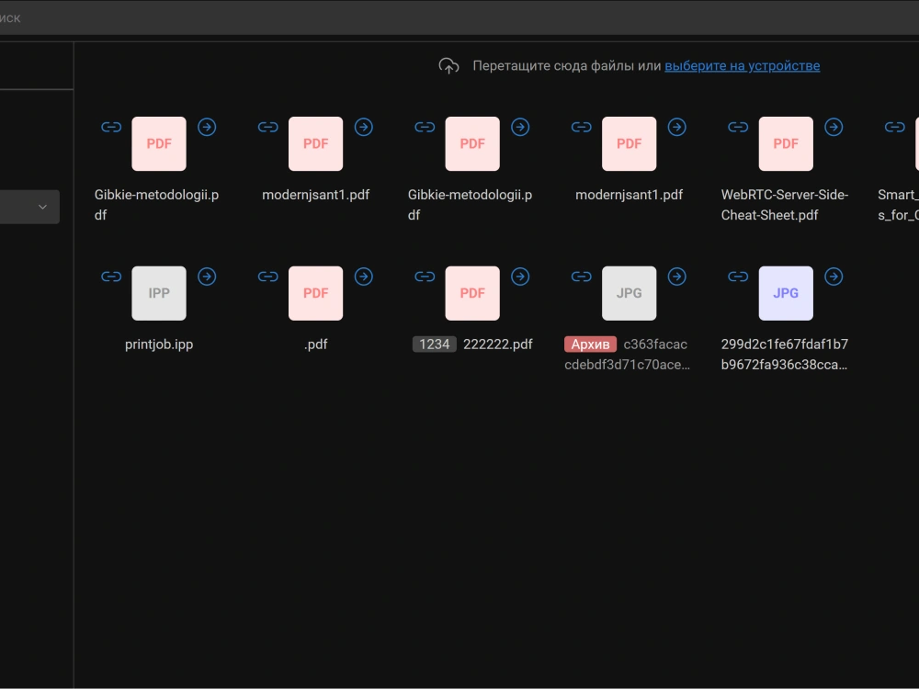Copy link for WebRTC-Server-Side-Cheat-Sheet.pdf
This screenshot has width=919, height=689.
point(738,127)
